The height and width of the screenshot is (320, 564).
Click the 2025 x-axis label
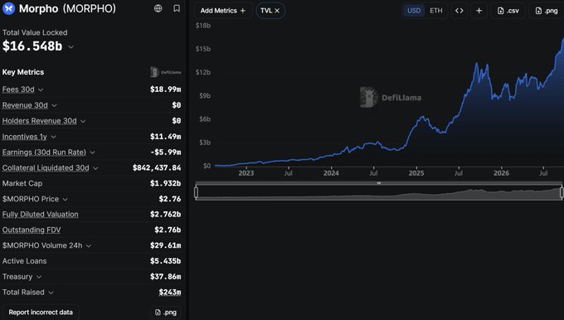coord(416,173)
